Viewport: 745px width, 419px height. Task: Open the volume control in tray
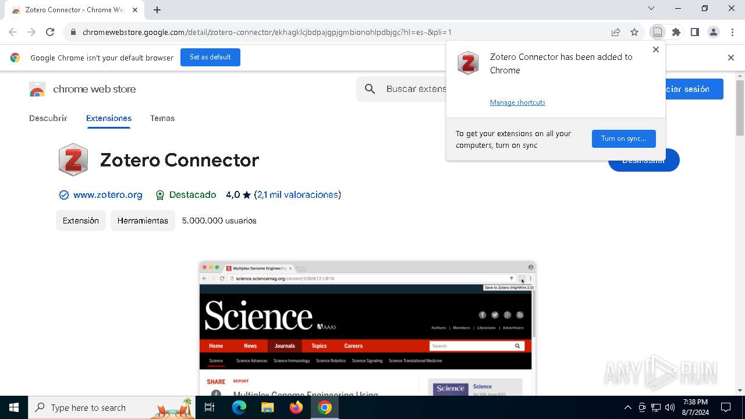coord(670,407)
